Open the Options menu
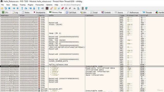164x92 pixels. (x=49, y=5)
